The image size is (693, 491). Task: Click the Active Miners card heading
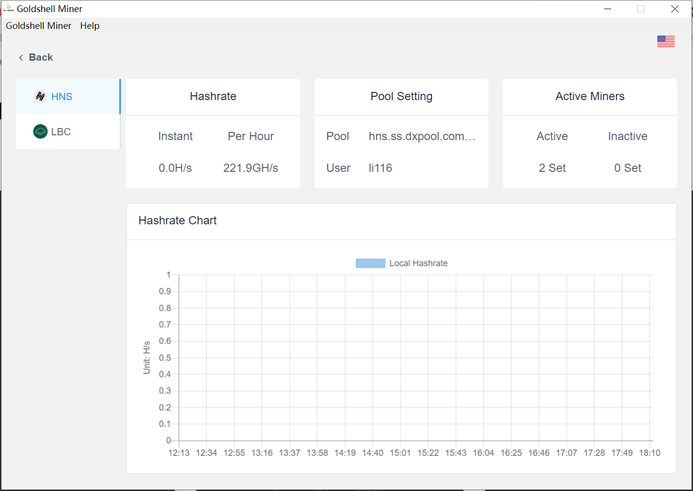click(590, 96)
